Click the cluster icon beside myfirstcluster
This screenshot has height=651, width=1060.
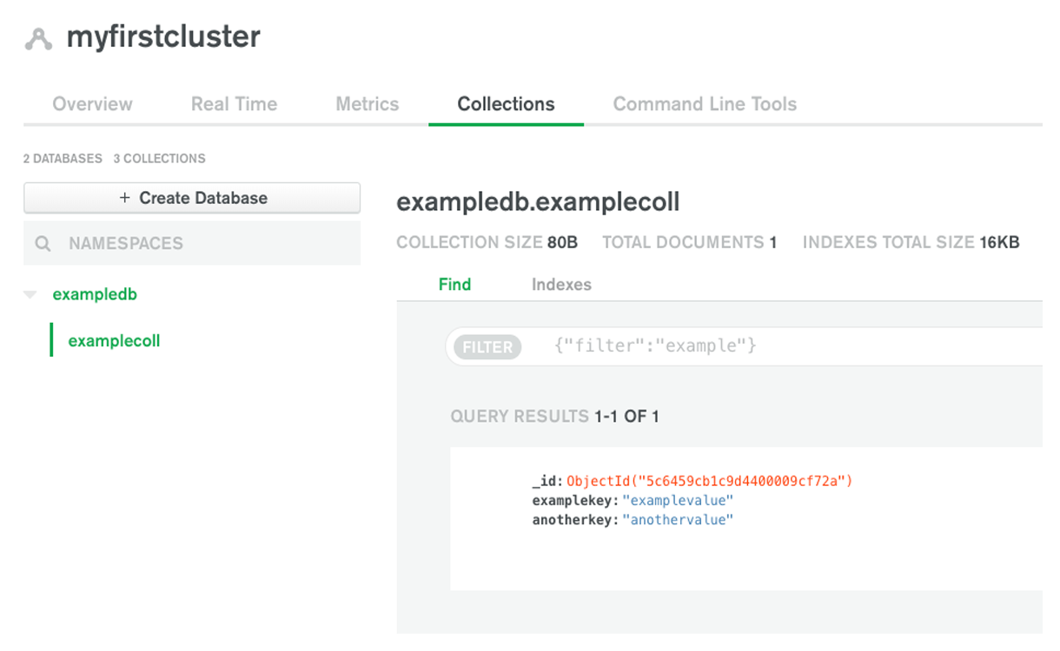click(x=39, y=39)
